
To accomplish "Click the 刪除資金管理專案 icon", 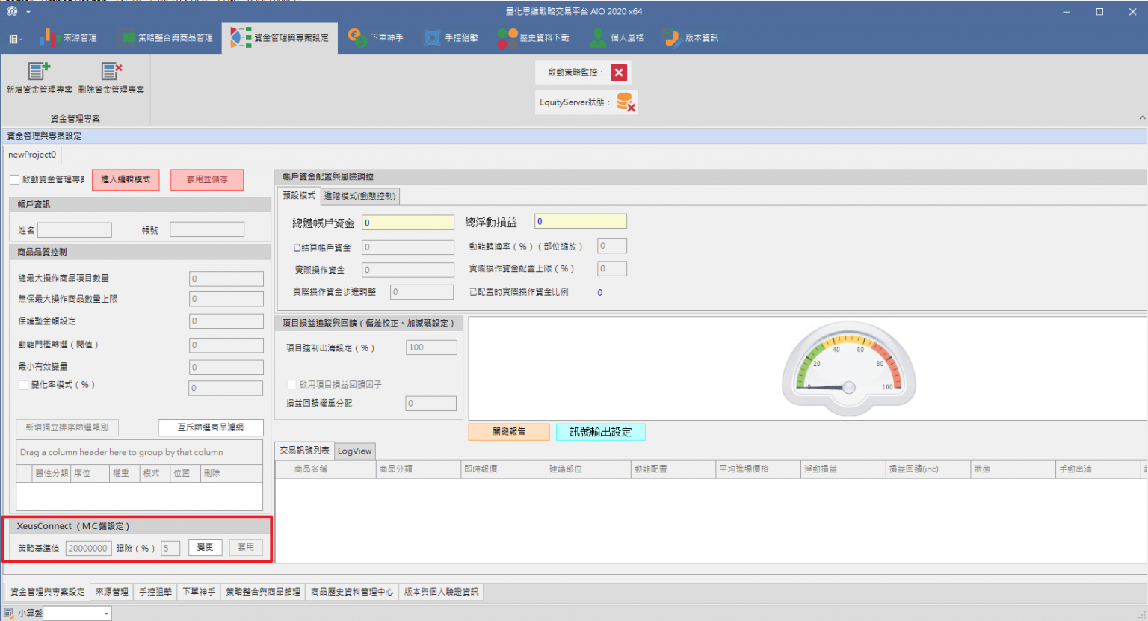I will (111, 72).
